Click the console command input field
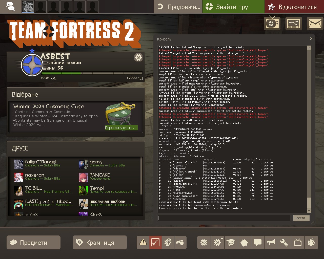The image size is (324, 259). pos(224,218)
